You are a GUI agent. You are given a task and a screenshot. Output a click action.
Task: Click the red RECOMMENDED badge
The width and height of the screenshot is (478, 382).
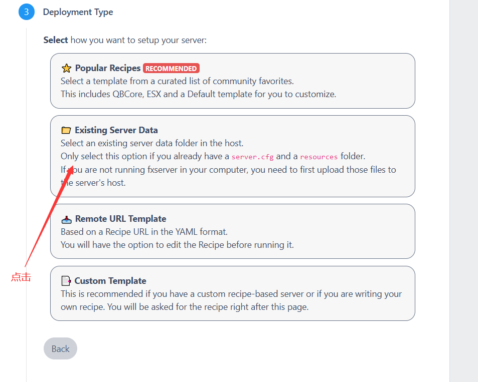pyautogui.click(x=171, y=69)
